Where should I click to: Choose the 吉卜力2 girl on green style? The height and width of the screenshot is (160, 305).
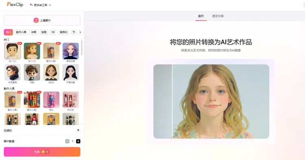coord(32,51)
